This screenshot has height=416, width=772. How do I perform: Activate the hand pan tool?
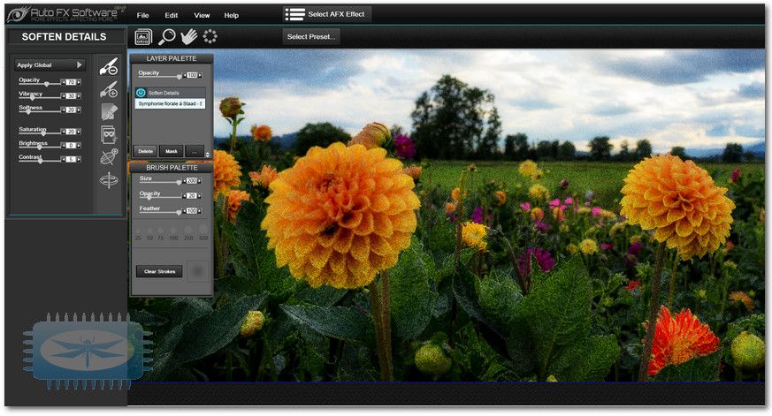[x=188, y=37]
